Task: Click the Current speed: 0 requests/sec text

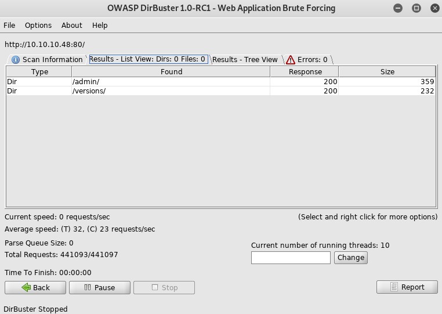Action: pyautogui.click(x=57, y=217)
